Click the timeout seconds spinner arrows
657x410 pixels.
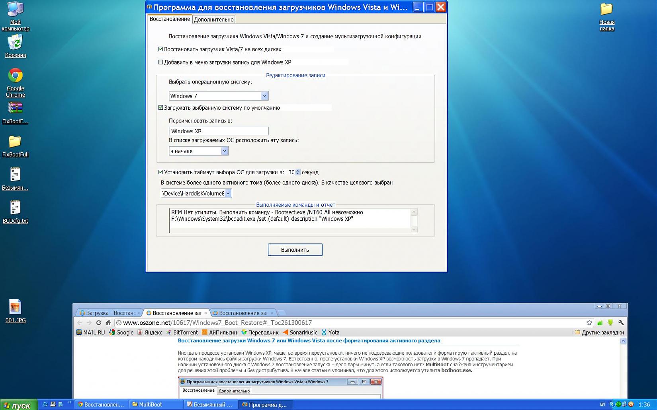[297, 172]
